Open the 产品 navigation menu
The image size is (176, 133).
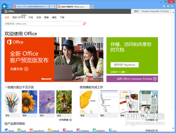pos(31,18)
